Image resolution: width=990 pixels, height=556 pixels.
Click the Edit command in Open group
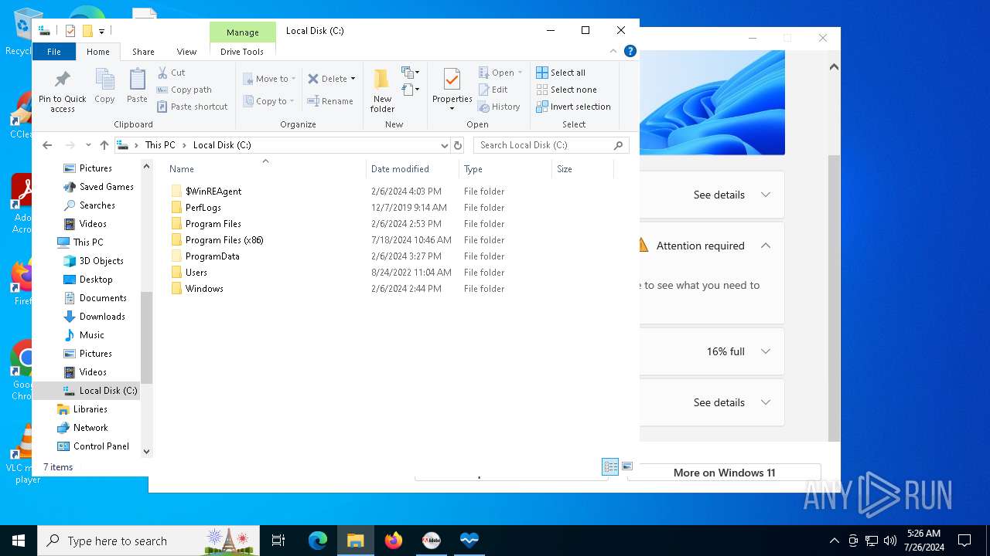point(493,90)
